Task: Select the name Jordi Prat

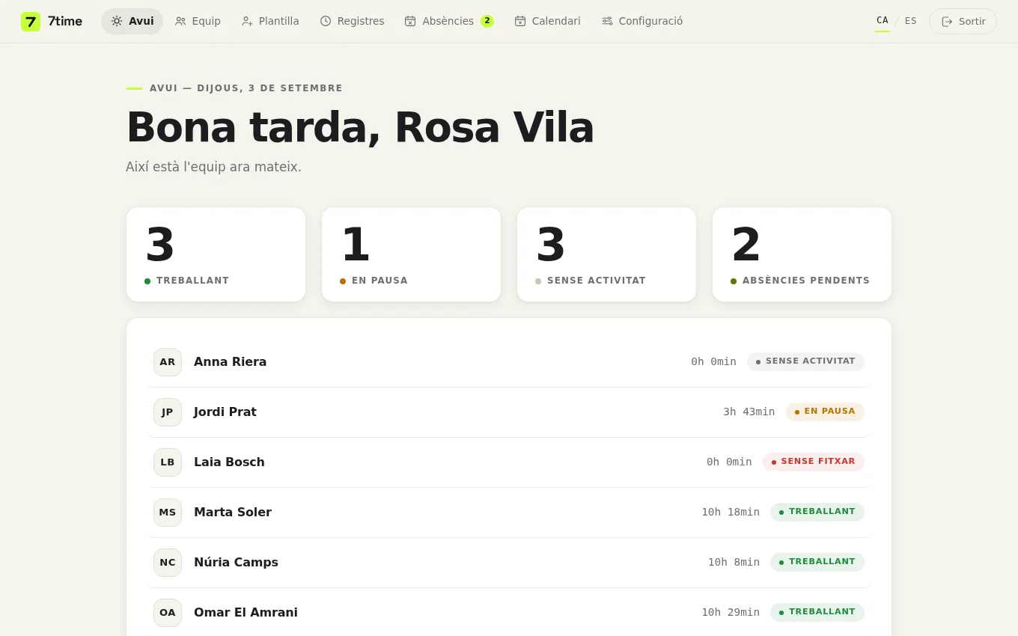Action: point(225,412)
